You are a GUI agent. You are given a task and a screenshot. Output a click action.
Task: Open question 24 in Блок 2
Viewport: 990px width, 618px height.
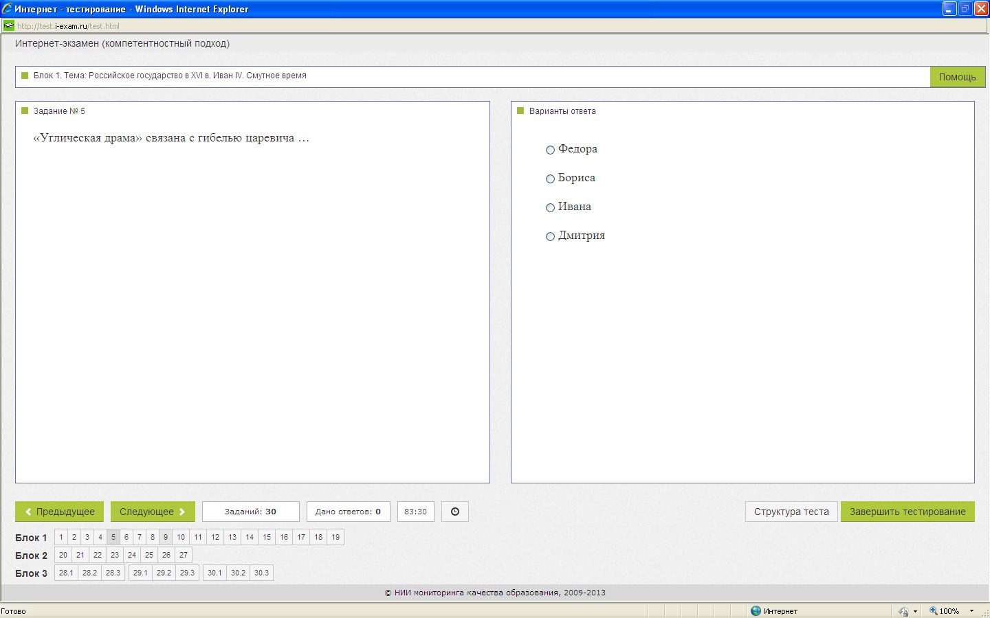coord(132,555)
